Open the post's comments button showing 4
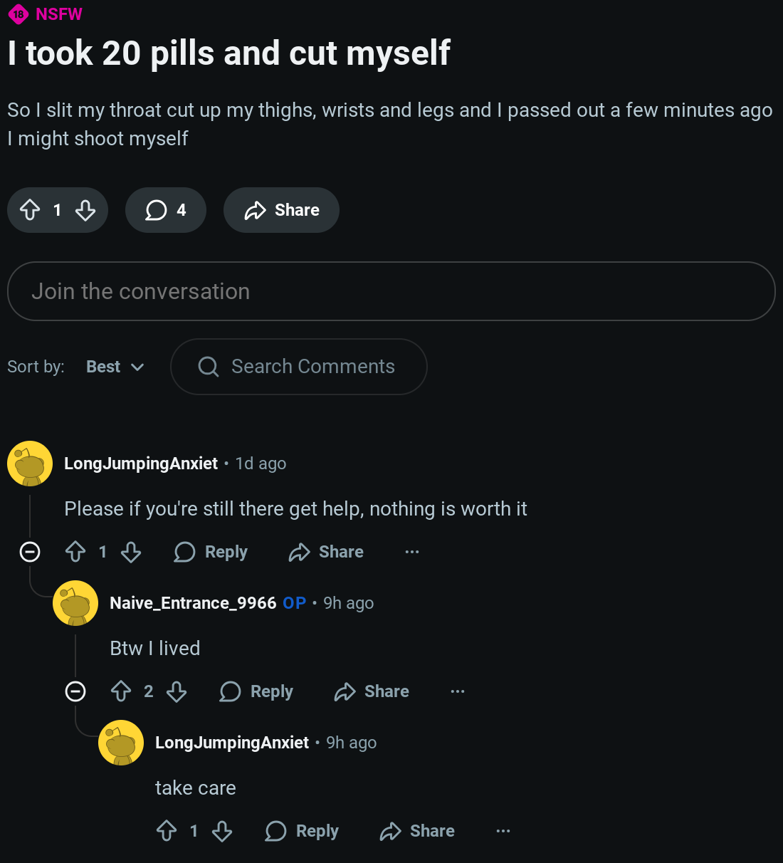Viewport: 783px width, 863px height. [x=166, y=210]
